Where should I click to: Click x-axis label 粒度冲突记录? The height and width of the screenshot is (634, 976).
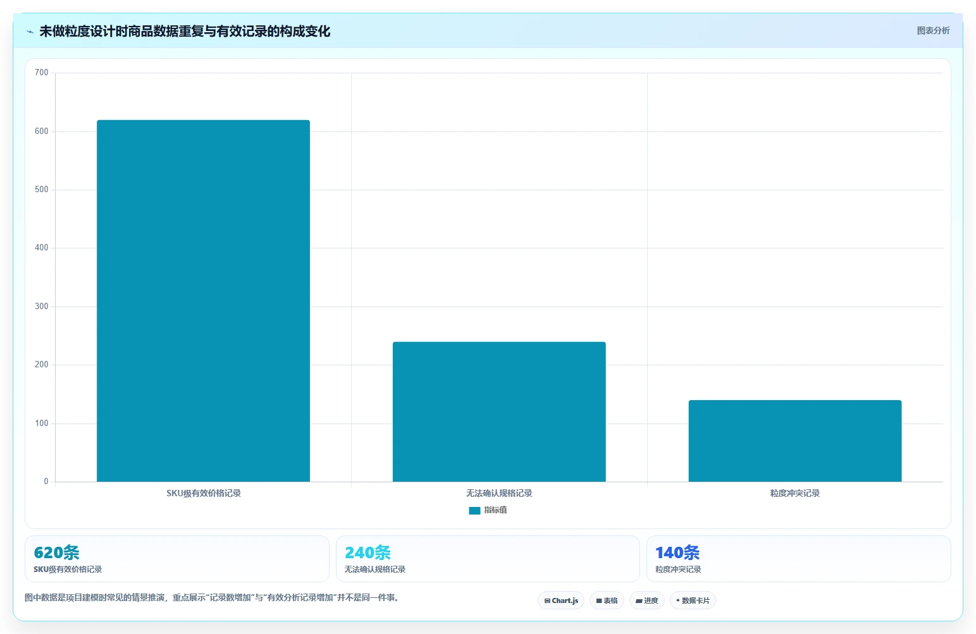(795, 493)
